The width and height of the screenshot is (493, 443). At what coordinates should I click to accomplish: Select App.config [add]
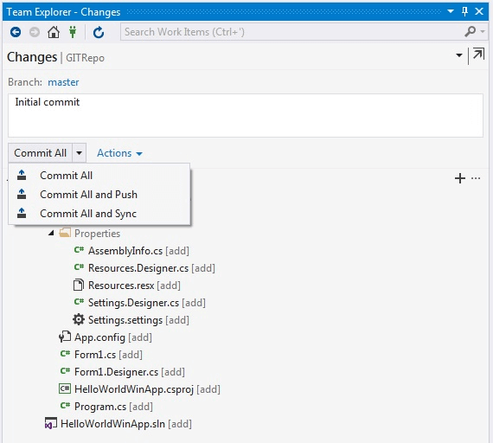(x=113, y=337)
